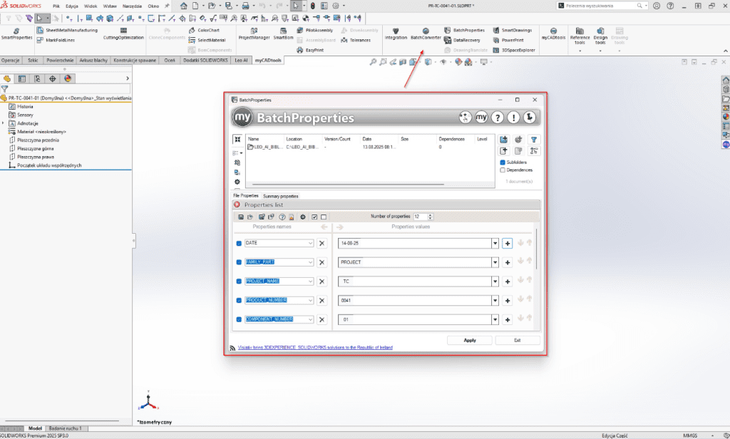Click the plus button beside the TC value

tap(508, 282)
